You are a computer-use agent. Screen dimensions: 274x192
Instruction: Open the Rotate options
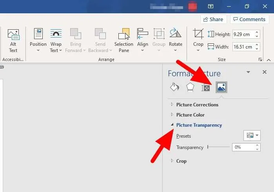(x=176, y=41)
